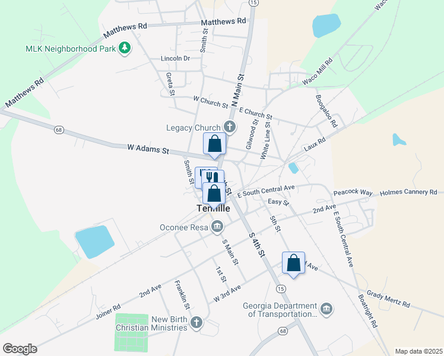Select the shopping bag marker above Tennille label
This screenshot has height=356, width=444.
click(x=214, y=193)
